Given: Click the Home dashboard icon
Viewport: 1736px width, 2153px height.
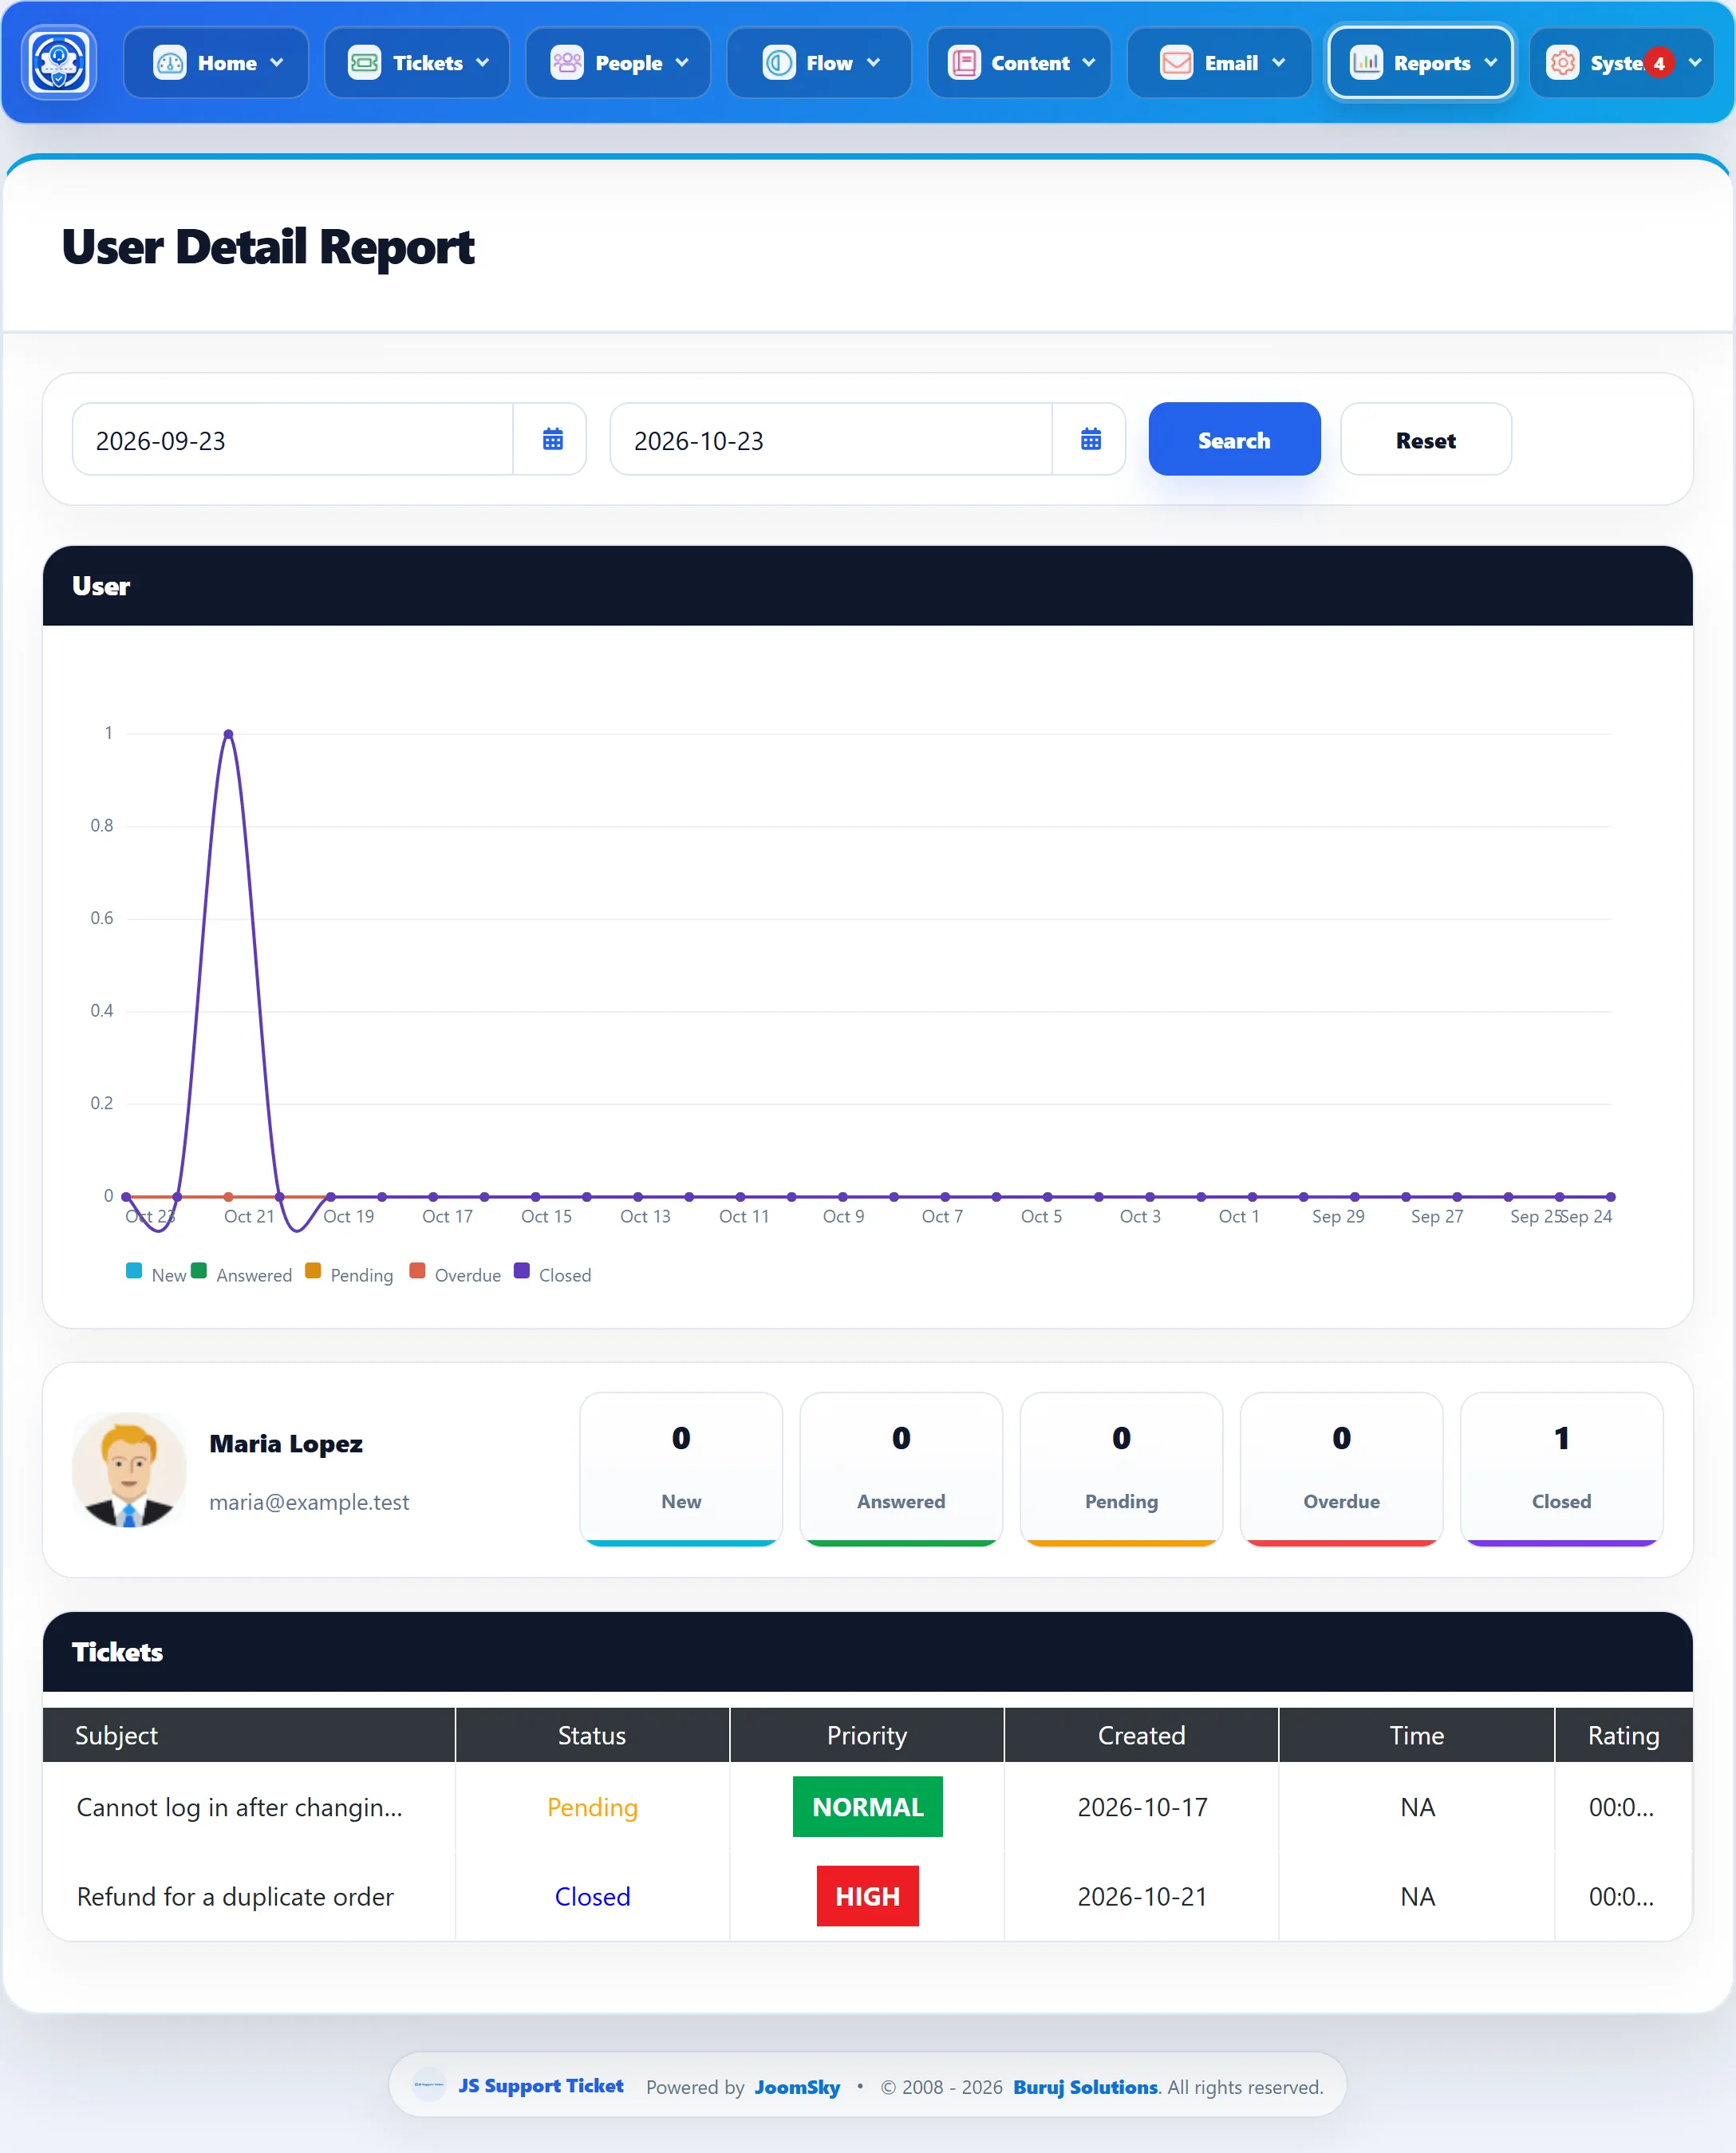Looking at the screenshot, I should pyautogui.click(x=169, y=63).
